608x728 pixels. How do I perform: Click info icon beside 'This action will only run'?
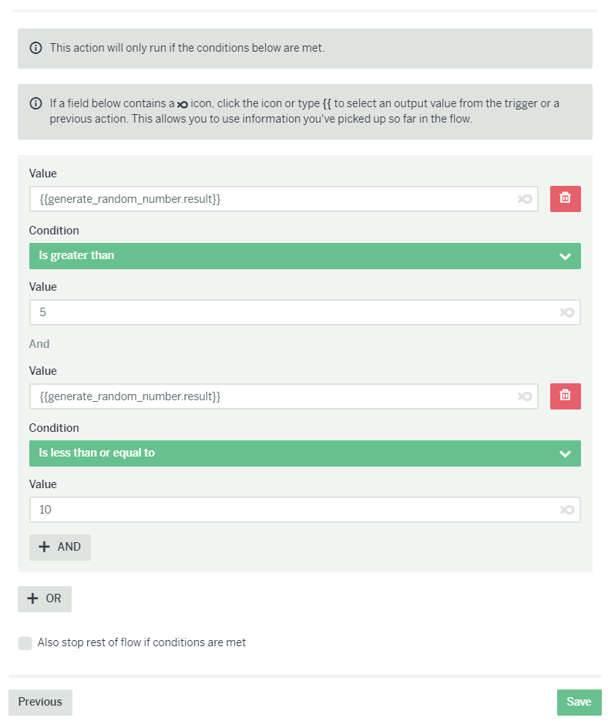pos(35,48)
